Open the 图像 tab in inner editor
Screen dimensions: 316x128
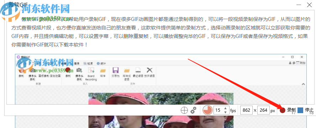point(77,63)
